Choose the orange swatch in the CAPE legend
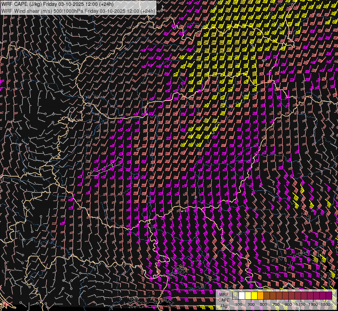 click(x=261, y=296)
